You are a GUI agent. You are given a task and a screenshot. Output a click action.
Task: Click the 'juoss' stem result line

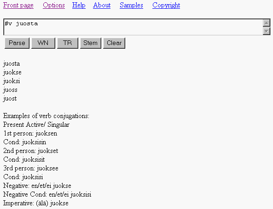point(10,90)
